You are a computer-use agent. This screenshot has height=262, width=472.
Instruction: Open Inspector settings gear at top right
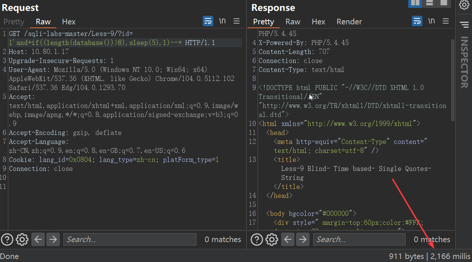(x=464, y=5)
